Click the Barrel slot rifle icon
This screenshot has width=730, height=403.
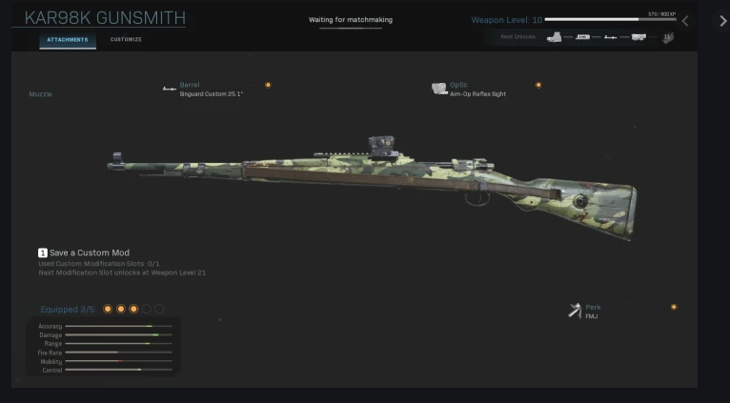169,89
